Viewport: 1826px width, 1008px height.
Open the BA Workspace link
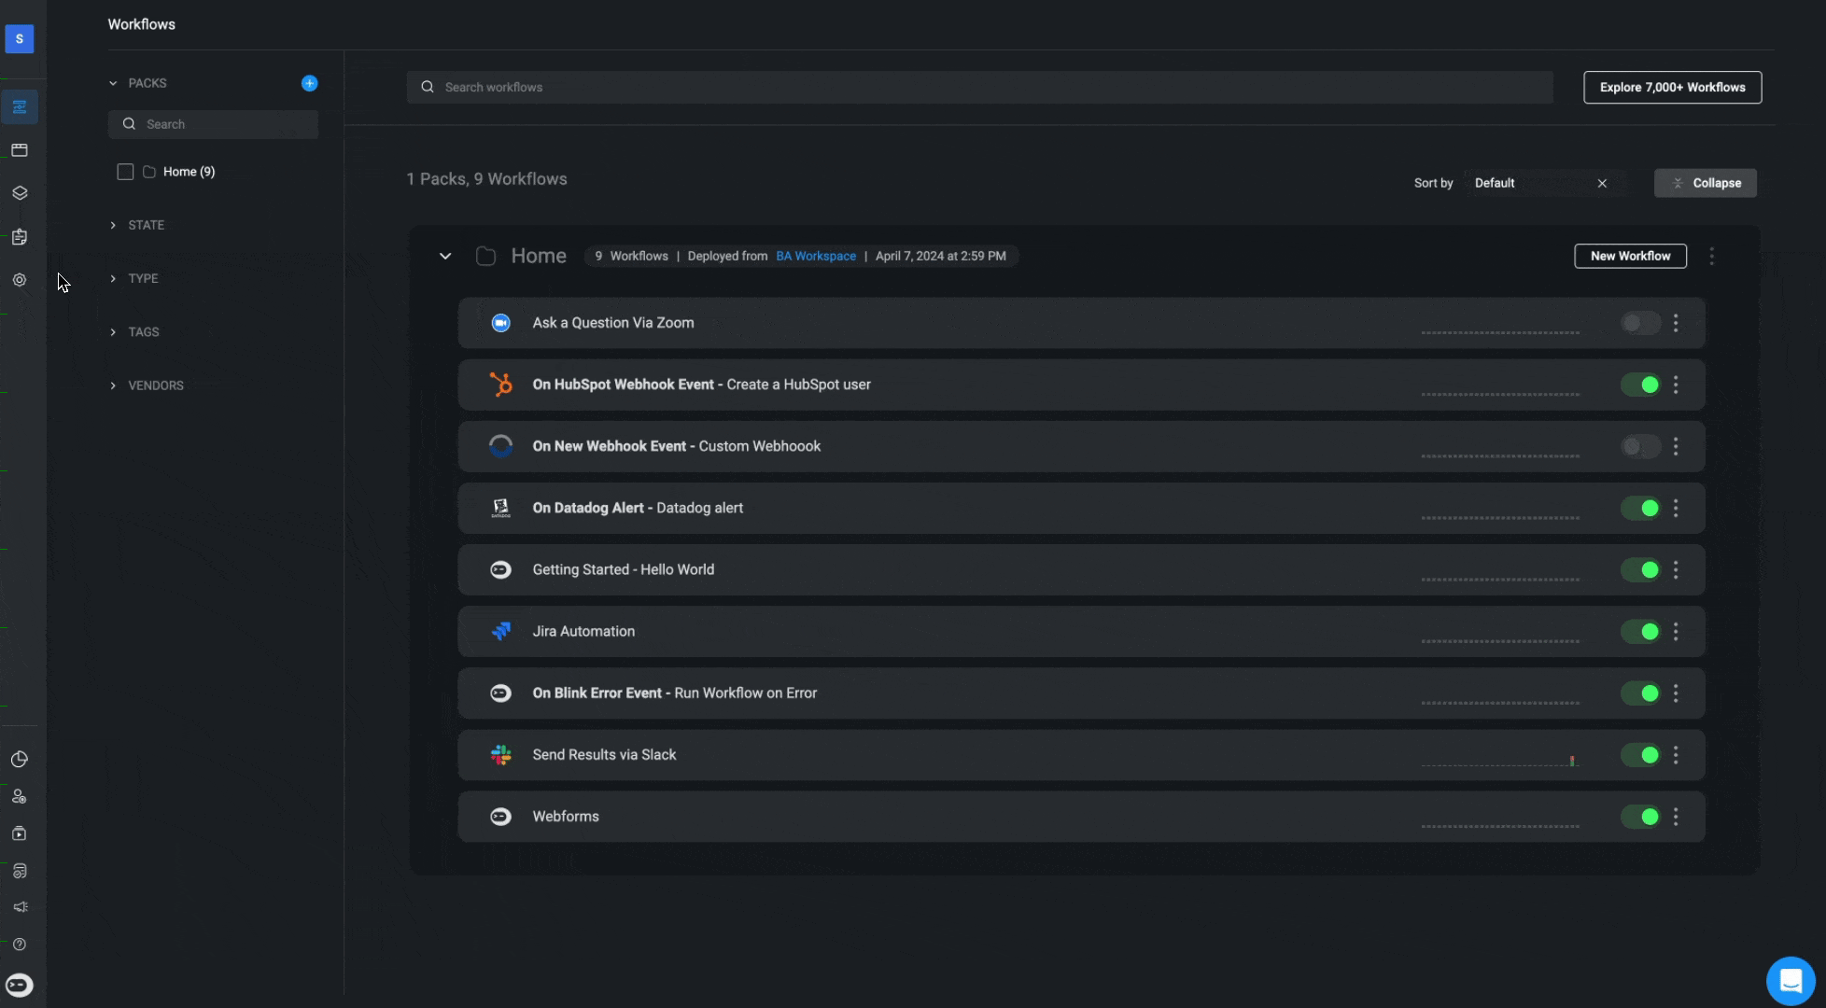tap(815, 256)
